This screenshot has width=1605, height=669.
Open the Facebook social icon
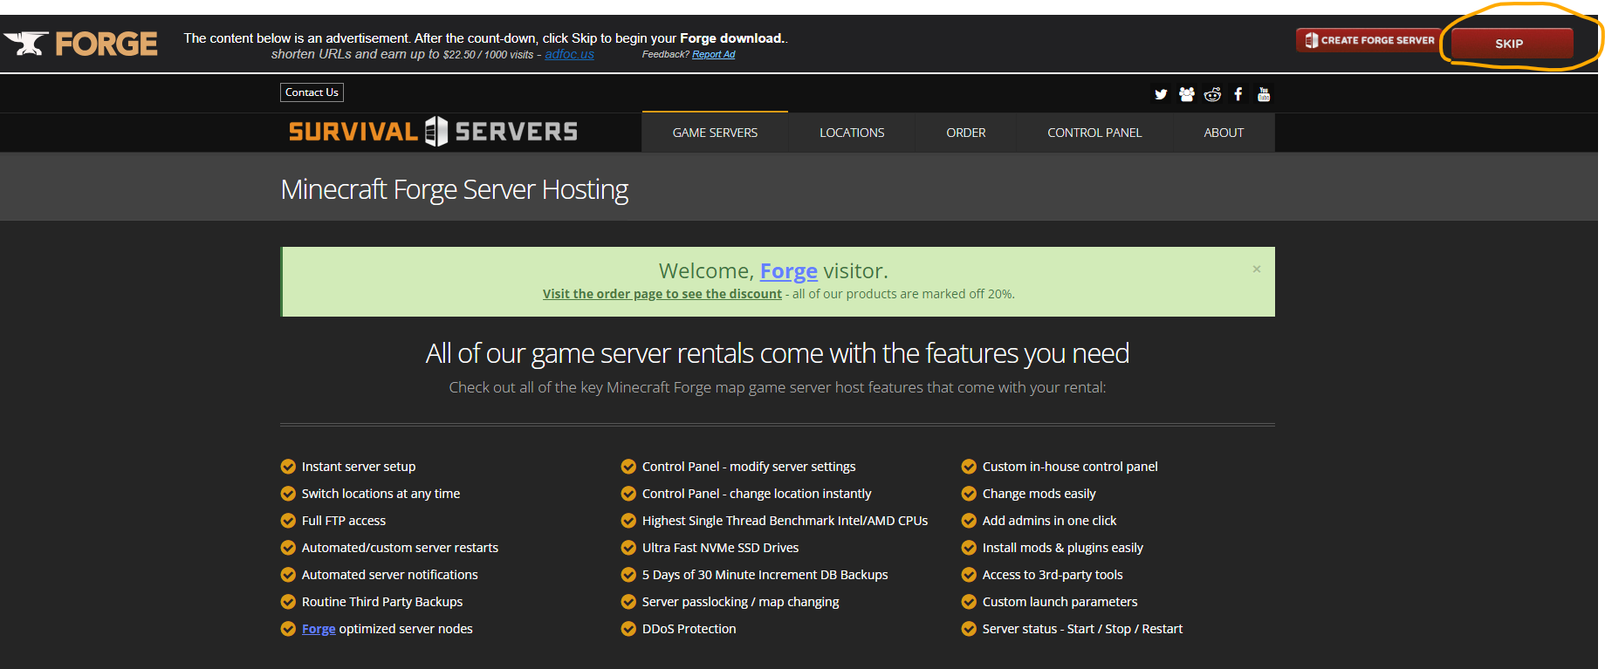1238,94
